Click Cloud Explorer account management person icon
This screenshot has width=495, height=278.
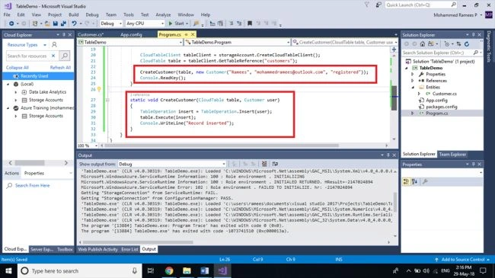pos(54,44)
